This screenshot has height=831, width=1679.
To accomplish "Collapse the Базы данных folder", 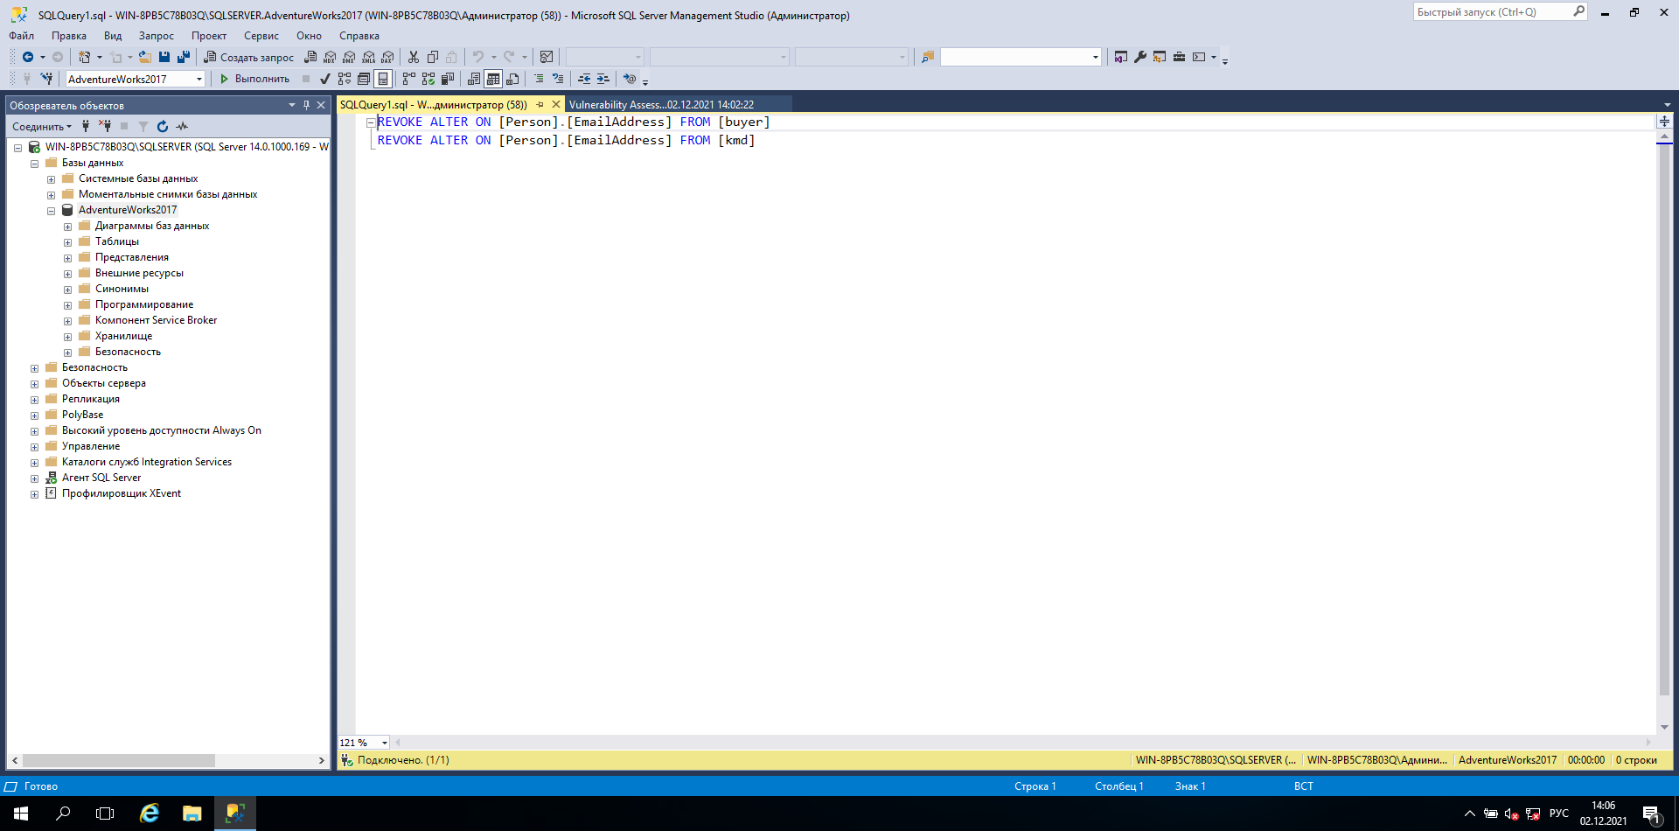I will [34, 164].
